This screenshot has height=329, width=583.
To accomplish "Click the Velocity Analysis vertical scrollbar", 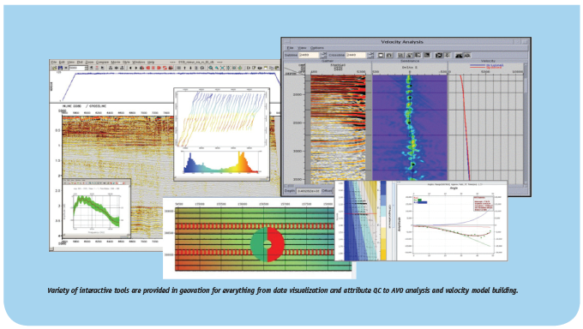I will point(526,123).
